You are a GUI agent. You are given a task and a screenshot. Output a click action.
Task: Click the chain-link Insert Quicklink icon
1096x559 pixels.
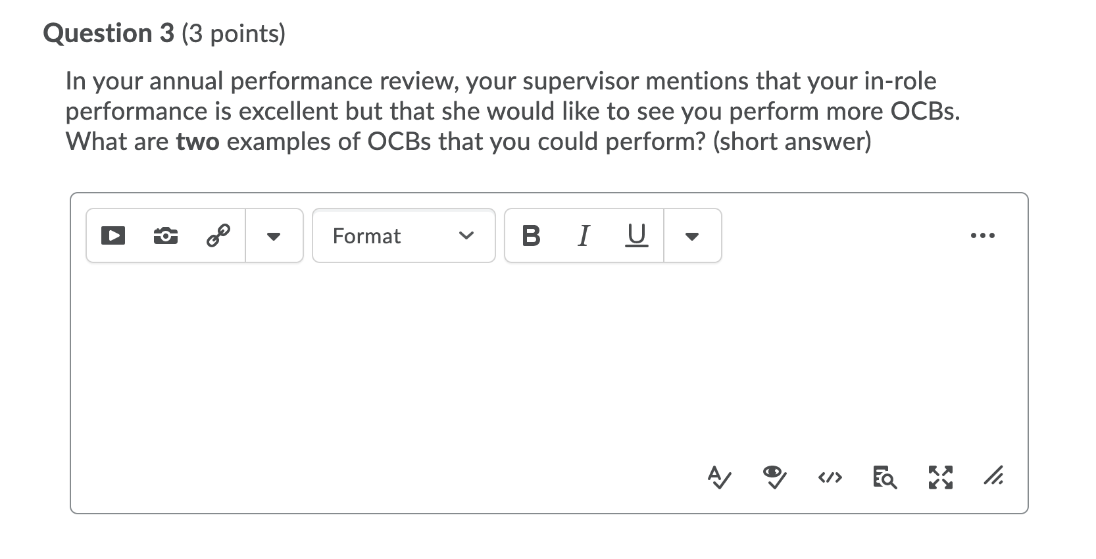tap(218, 235)
